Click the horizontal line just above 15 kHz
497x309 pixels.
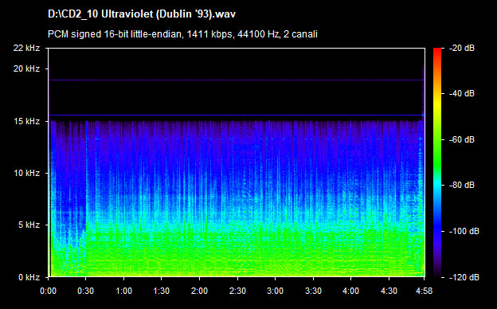pos(237,115)
